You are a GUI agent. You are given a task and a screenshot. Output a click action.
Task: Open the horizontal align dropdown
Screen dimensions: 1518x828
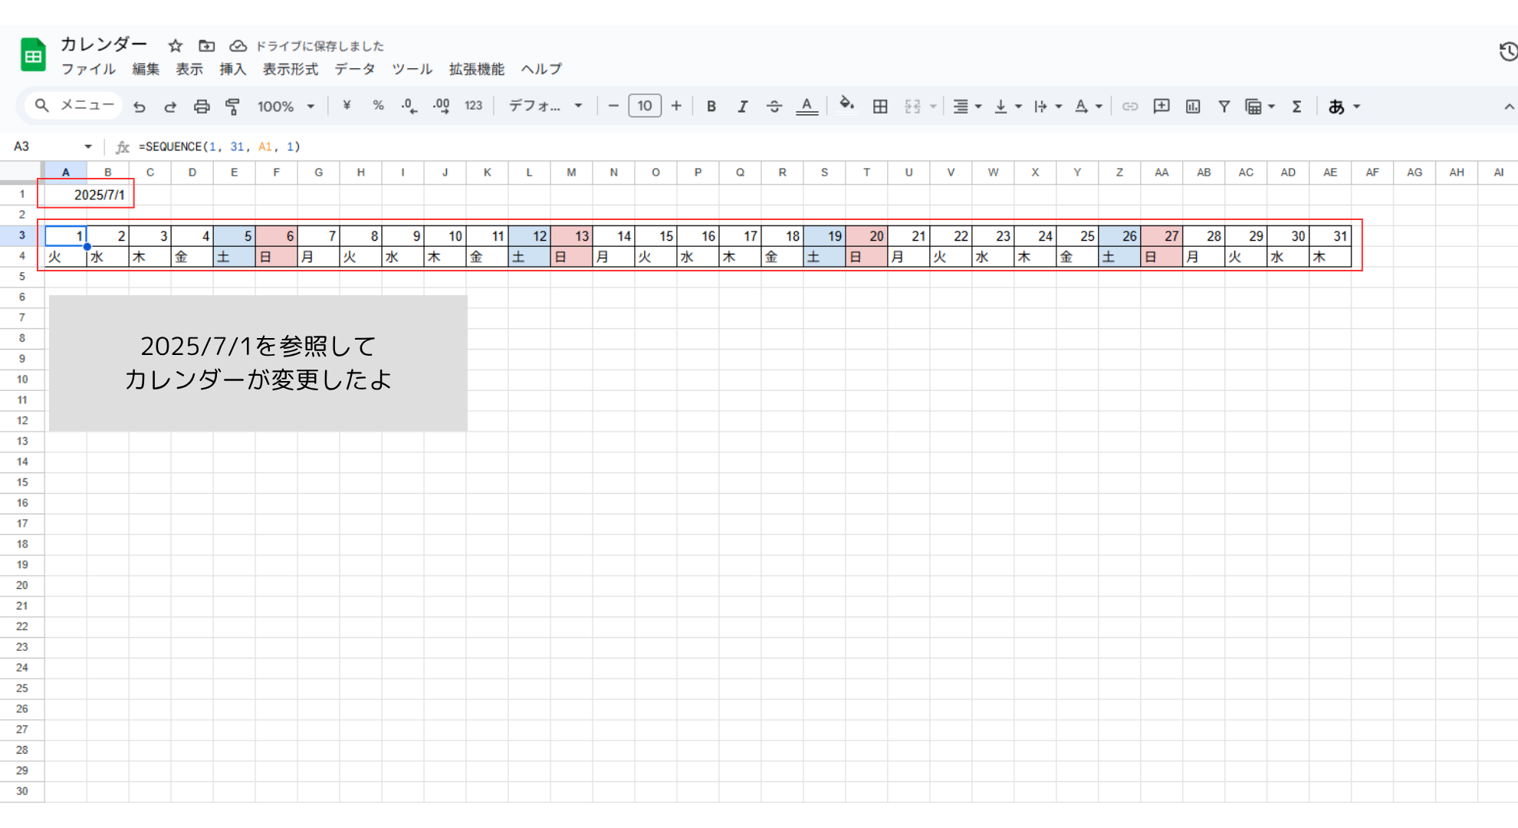pos(967,107)
